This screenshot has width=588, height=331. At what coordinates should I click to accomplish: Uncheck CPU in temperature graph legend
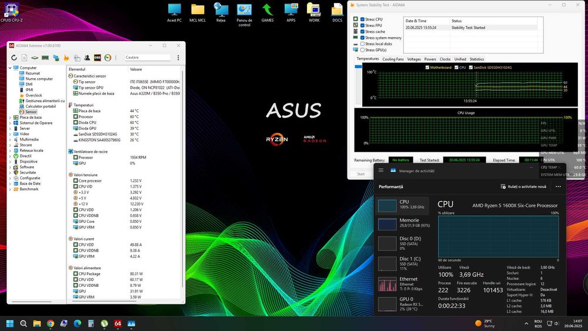[x=456, y=68]
